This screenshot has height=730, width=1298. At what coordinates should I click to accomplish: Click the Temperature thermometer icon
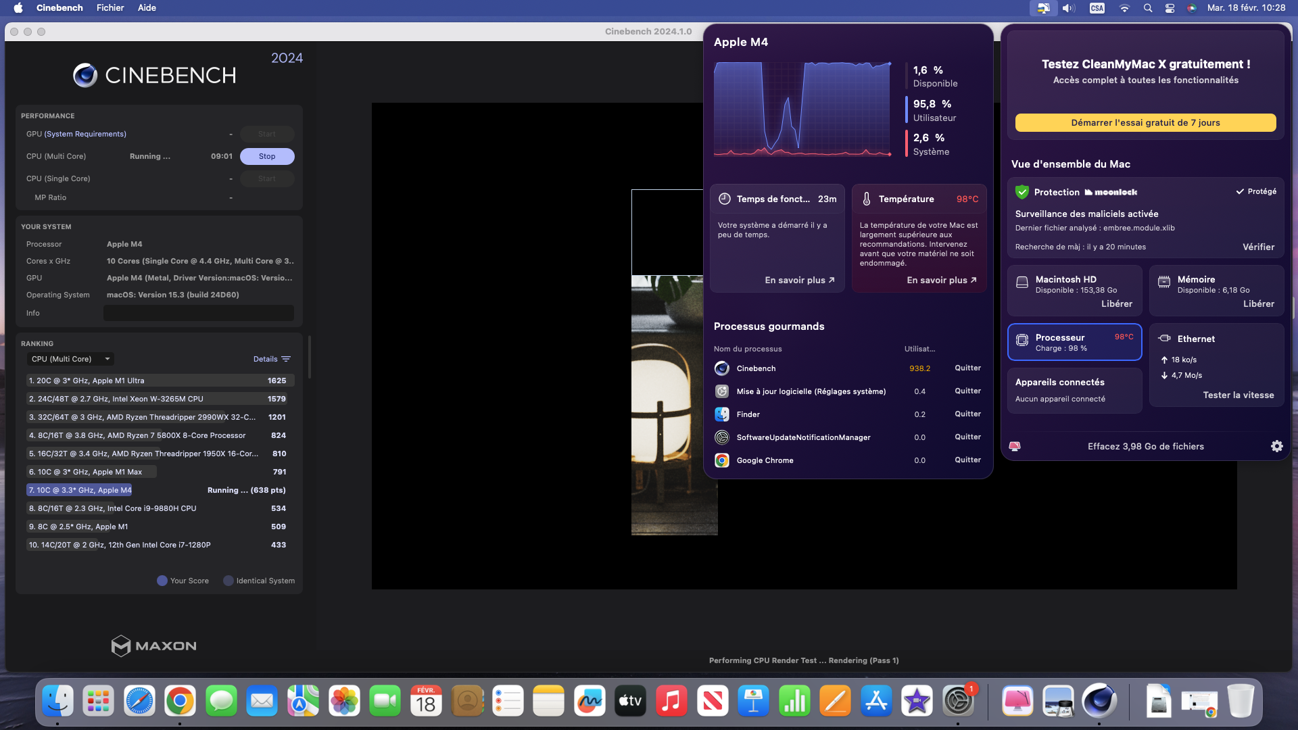[867, 199]
